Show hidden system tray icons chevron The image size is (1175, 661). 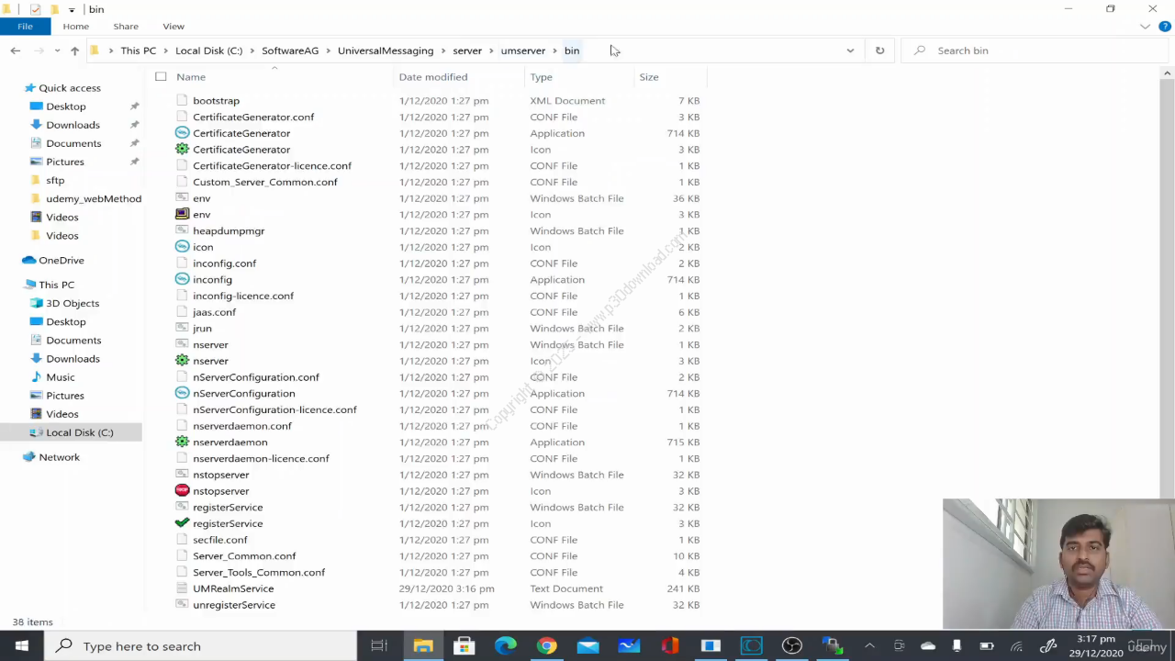click(x=869, y=645)
